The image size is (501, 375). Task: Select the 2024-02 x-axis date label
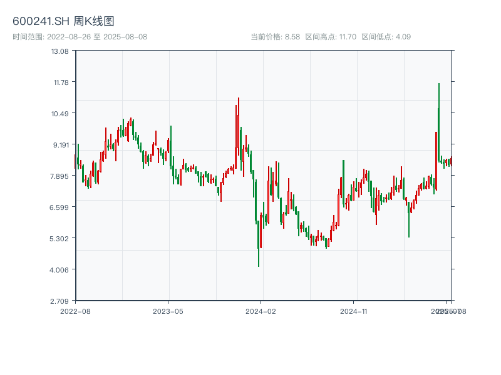coord(261,311)
